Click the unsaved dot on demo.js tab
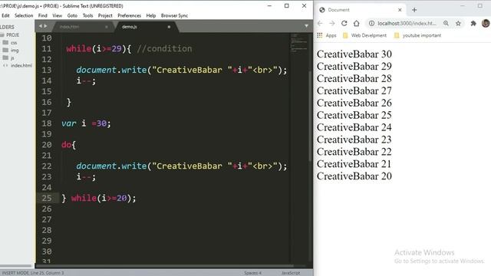The height and width of the screenshot is (276, 491). click(169, 27)
